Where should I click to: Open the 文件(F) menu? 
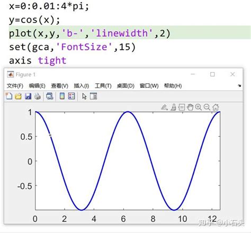pyautogui.click(x=15, y=86)
